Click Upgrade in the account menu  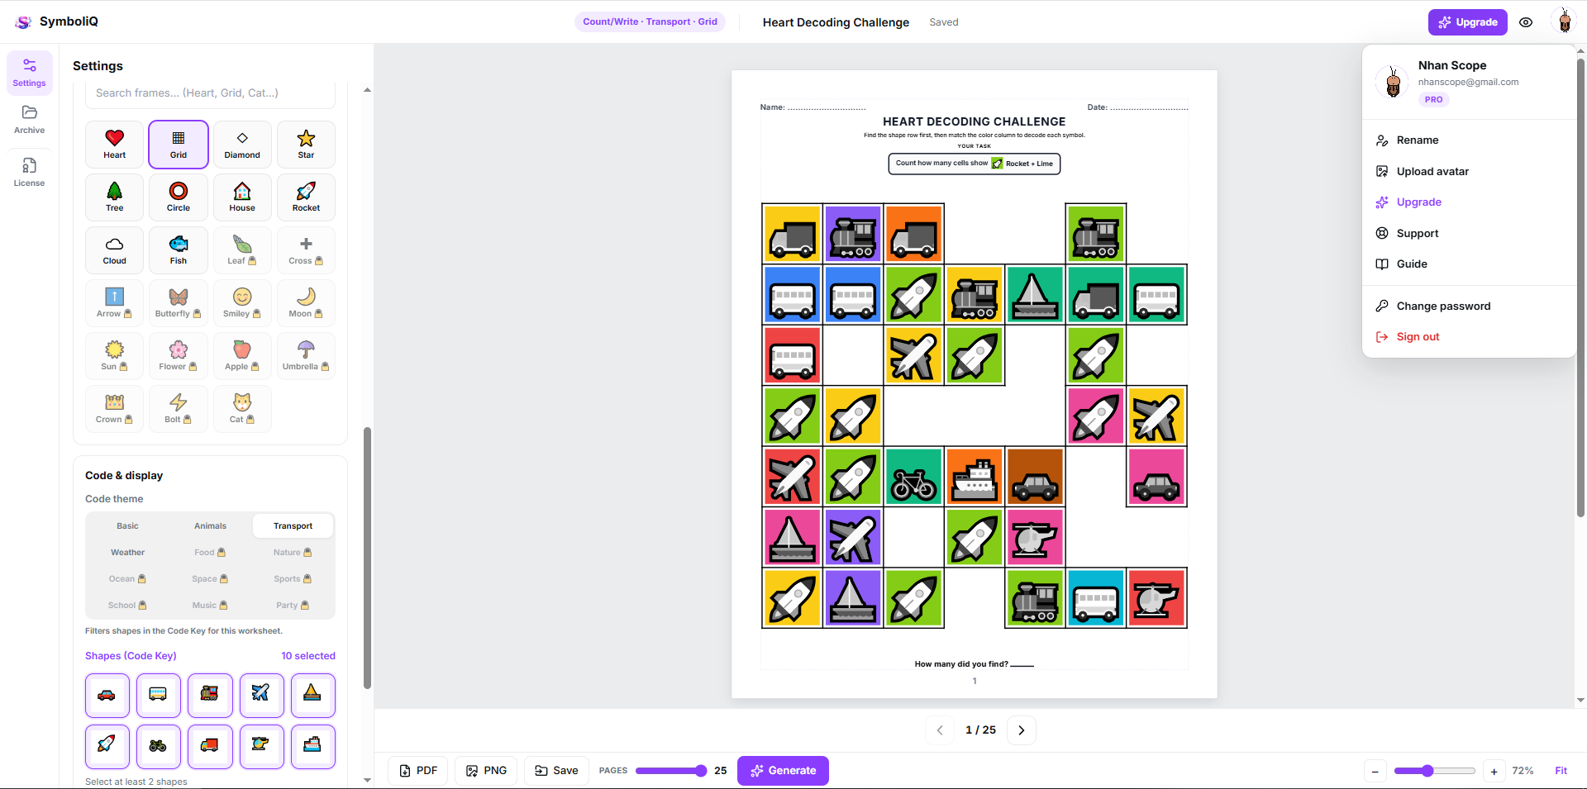click(1469, 202)
